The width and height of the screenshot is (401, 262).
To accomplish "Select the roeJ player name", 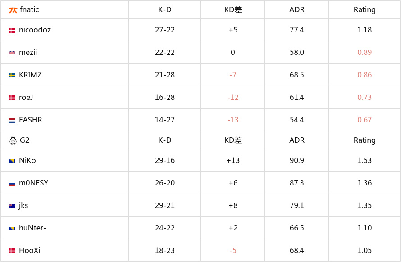I will coord(26,97).
